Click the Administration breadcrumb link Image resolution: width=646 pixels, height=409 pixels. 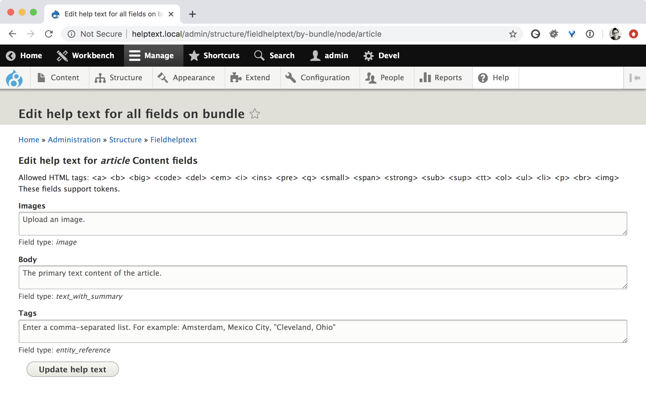(73, 140)
